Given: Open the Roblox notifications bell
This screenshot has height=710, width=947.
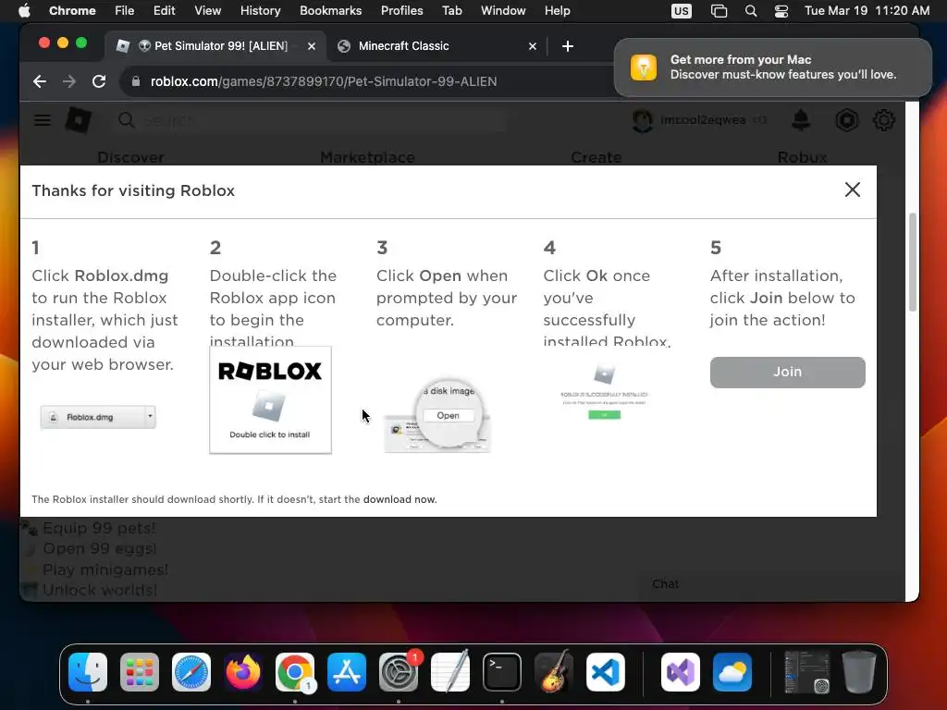Looking at the screenshot, I should (x=801, y=120).
